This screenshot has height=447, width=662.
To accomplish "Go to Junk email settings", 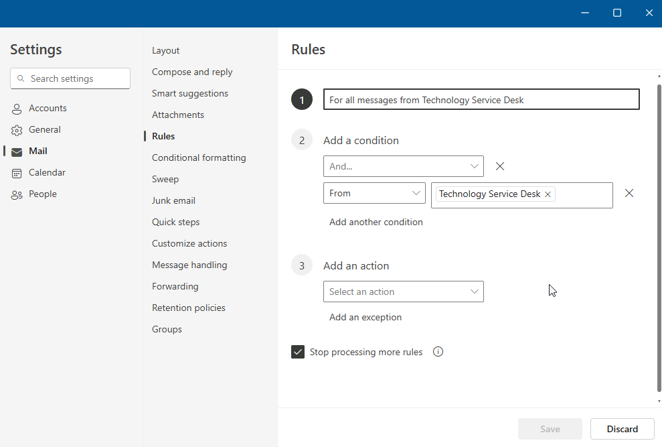I will pos(173,201).
